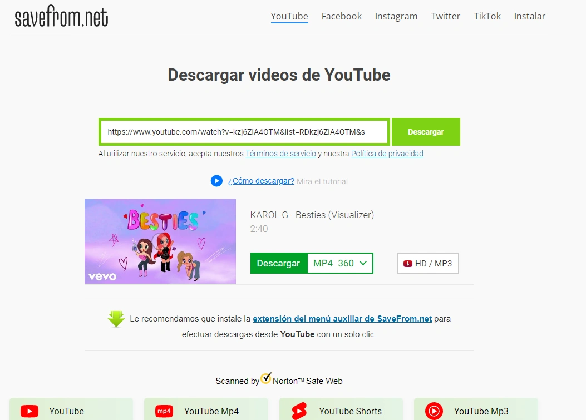The width and height of the screenshot is (586, 420).
Task: Click the Besties video thumbnail
Action: (160, 241)
